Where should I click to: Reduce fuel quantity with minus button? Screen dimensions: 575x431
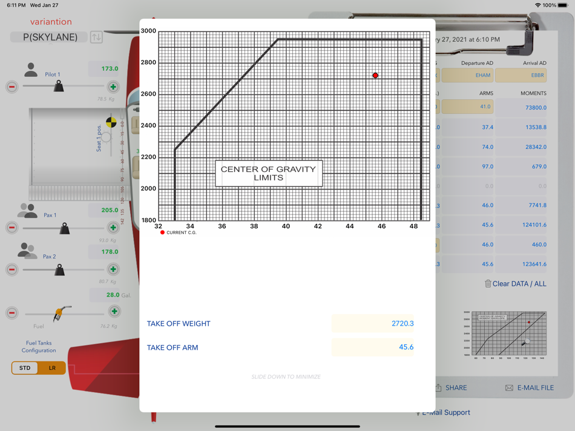[11, 313]
